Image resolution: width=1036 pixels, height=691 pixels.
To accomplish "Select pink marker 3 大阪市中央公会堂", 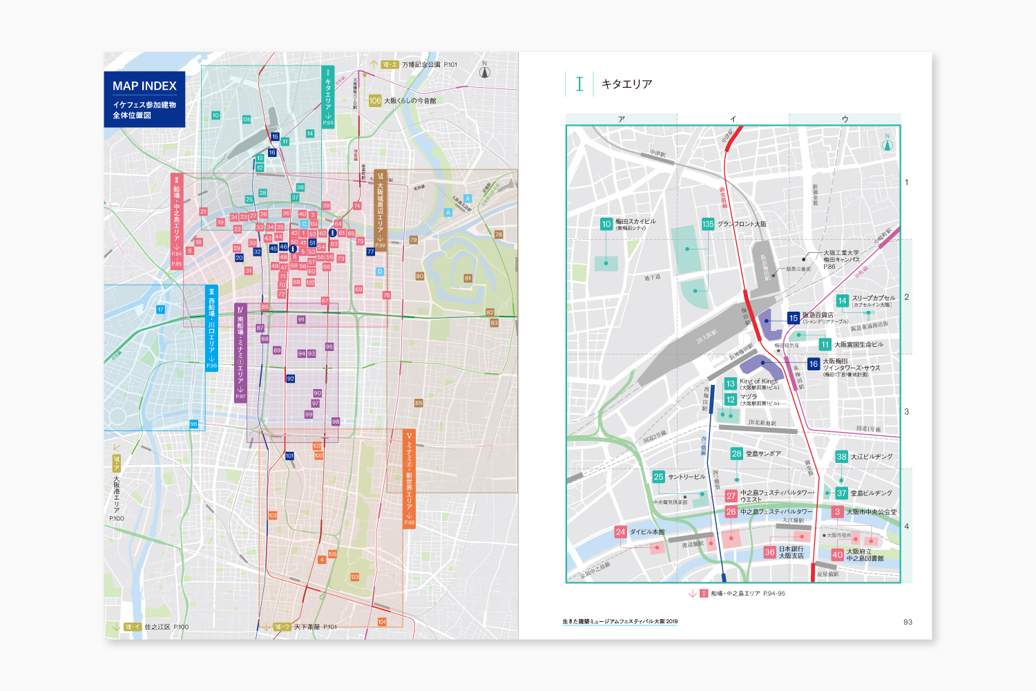I will click(837, 511).
